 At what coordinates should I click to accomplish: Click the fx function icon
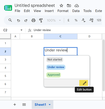point(30,30)
